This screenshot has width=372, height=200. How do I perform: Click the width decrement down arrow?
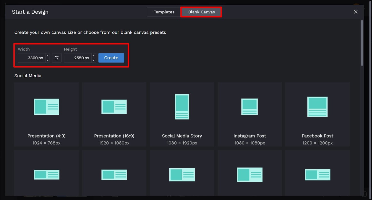point(47,60)
